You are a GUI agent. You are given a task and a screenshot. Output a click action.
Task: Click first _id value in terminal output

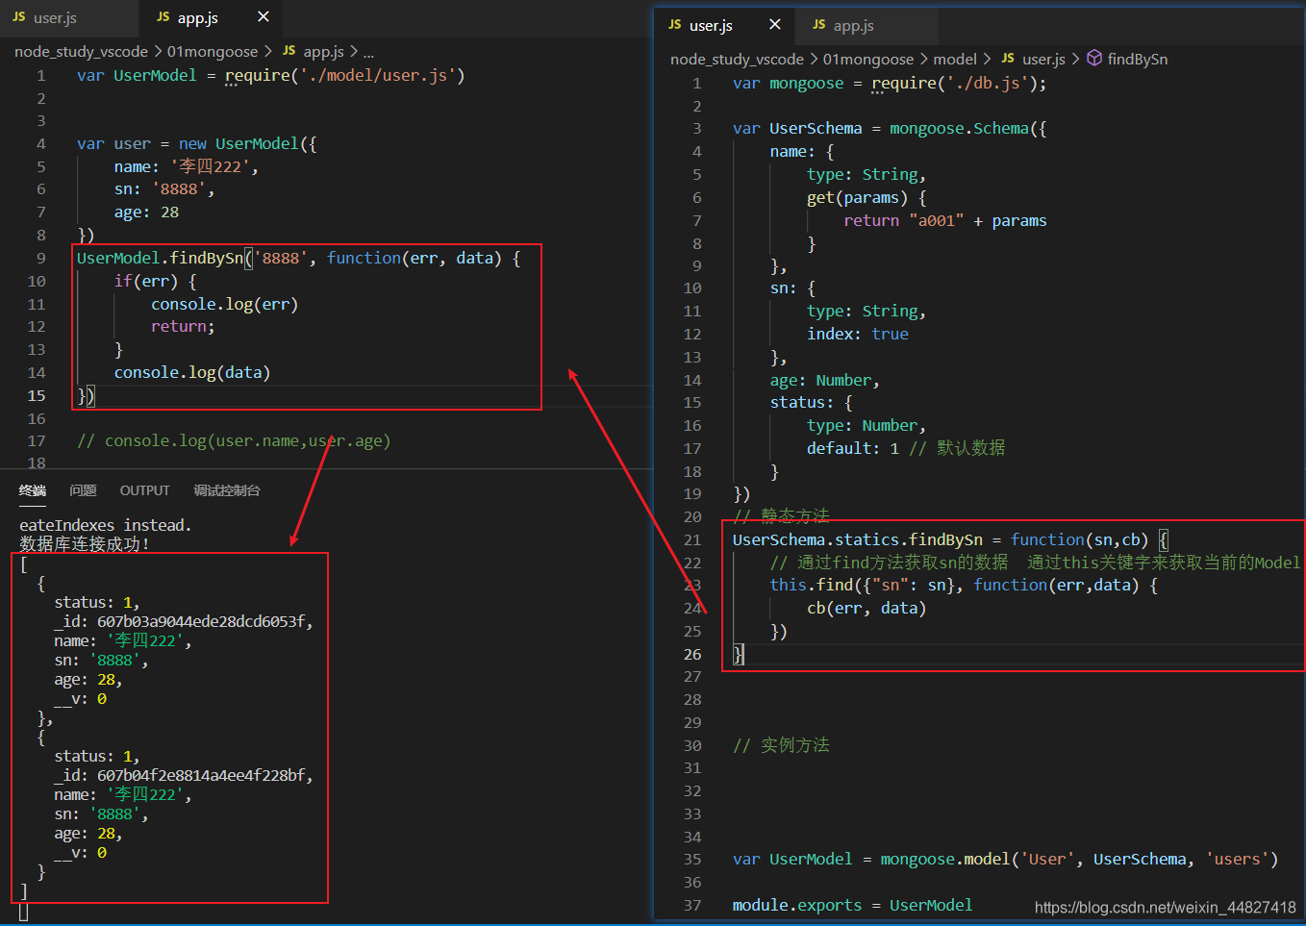tap(203, 621)
